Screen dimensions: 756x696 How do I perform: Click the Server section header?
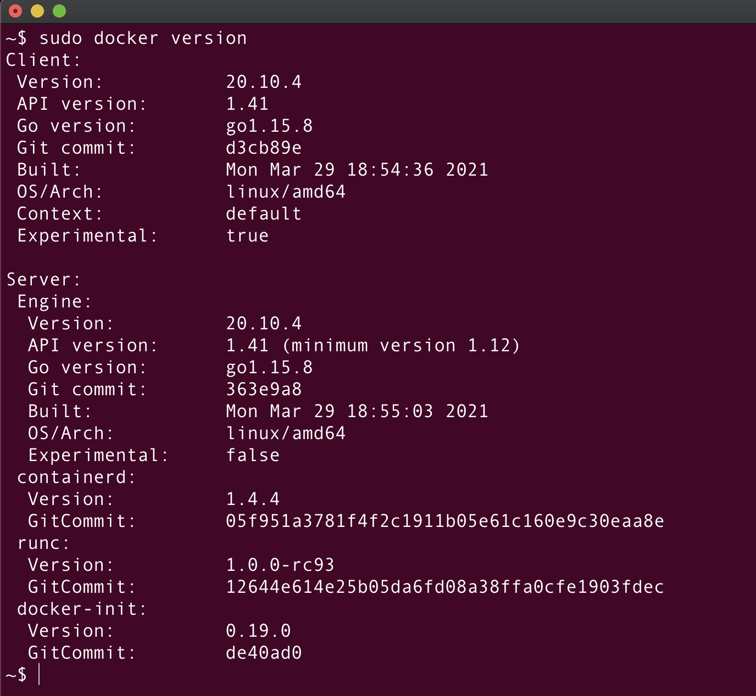pos(43,279)
